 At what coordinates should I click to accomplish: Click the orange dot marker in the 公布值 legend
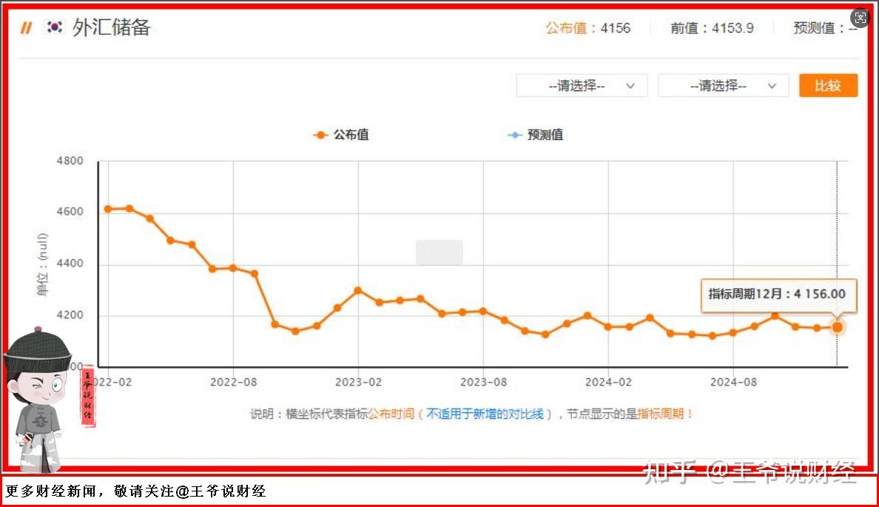coord(319,135)
